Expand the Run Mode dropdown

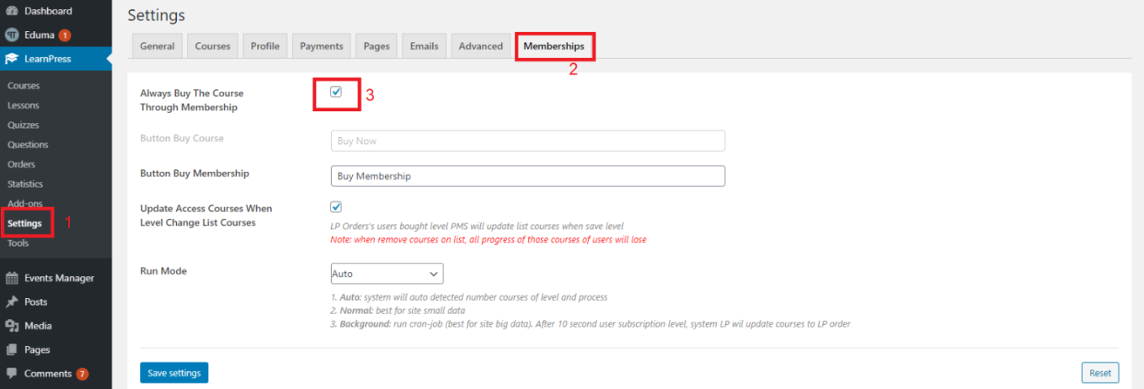click(387, 274)
